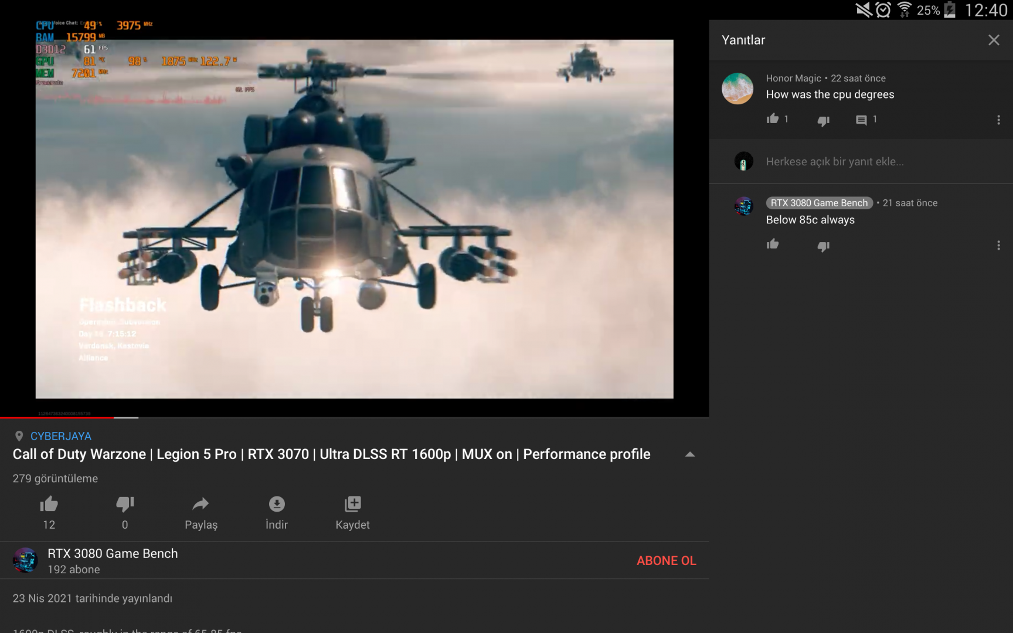Tap the video title text
The width and height of the screenshot is (1013, 633).
(x=332, y=454)
